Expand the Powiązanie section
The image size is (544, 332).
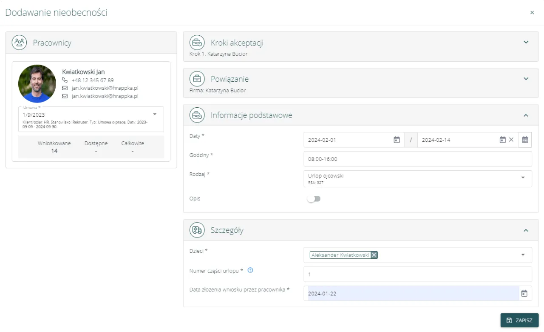pyautogui.click(x=526, y=79)
